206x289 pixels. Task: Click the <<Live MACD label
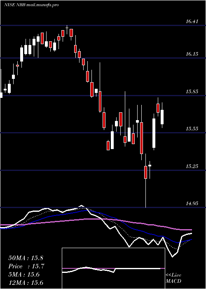point(173,278)
